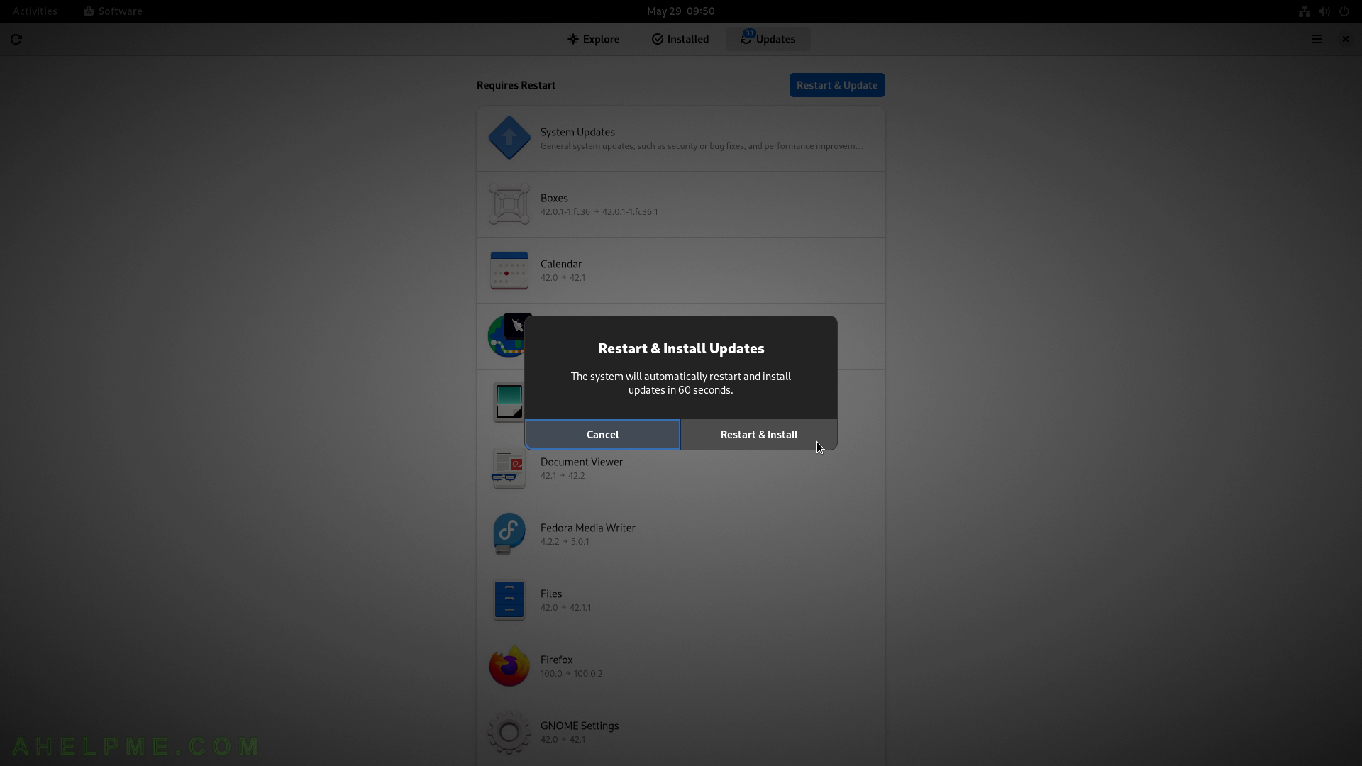Click the volume speaker icon
The image size is (1362, 766).
(1324, 11)
